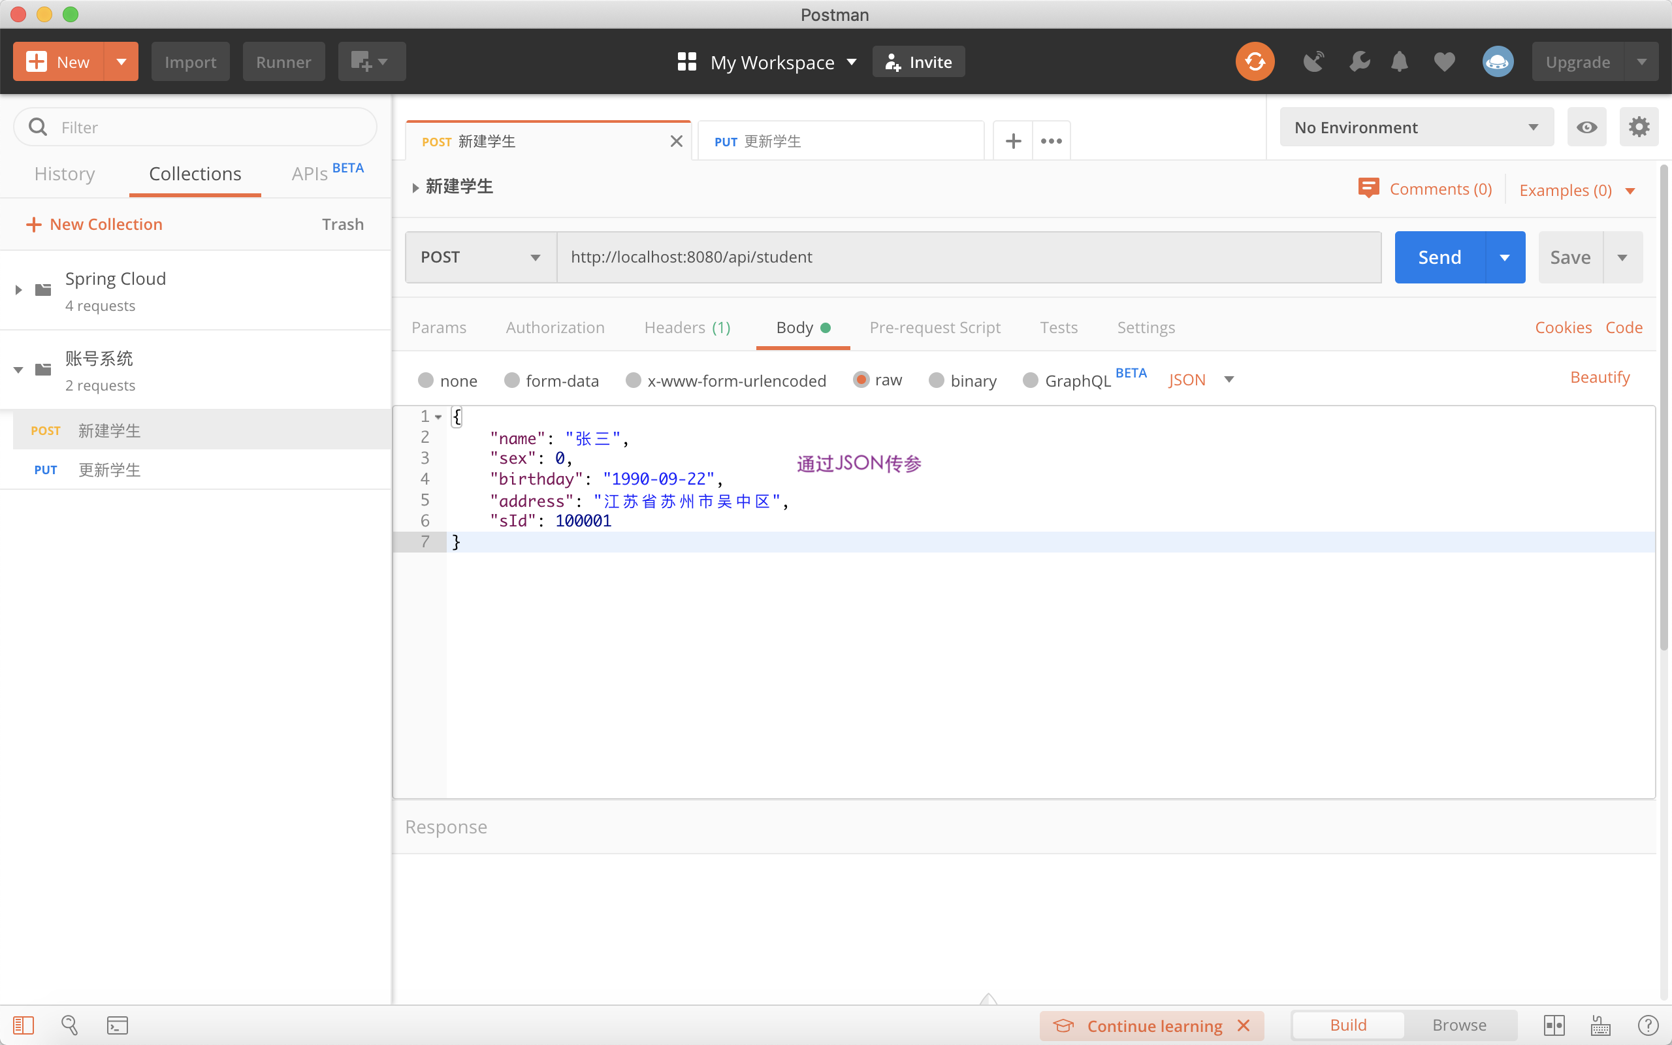Image resolution: width=1672 pixels, height=1045 pixels.
Task: Switch to the History tab
Action: pyautogui.click(x=65, y=174)
